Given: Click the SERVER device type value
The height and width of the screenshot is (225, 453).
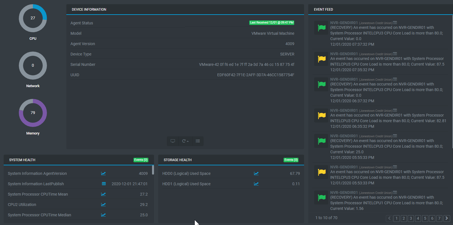Looking at the screenshot, I should pyautogui.click(x=287, y=54).
